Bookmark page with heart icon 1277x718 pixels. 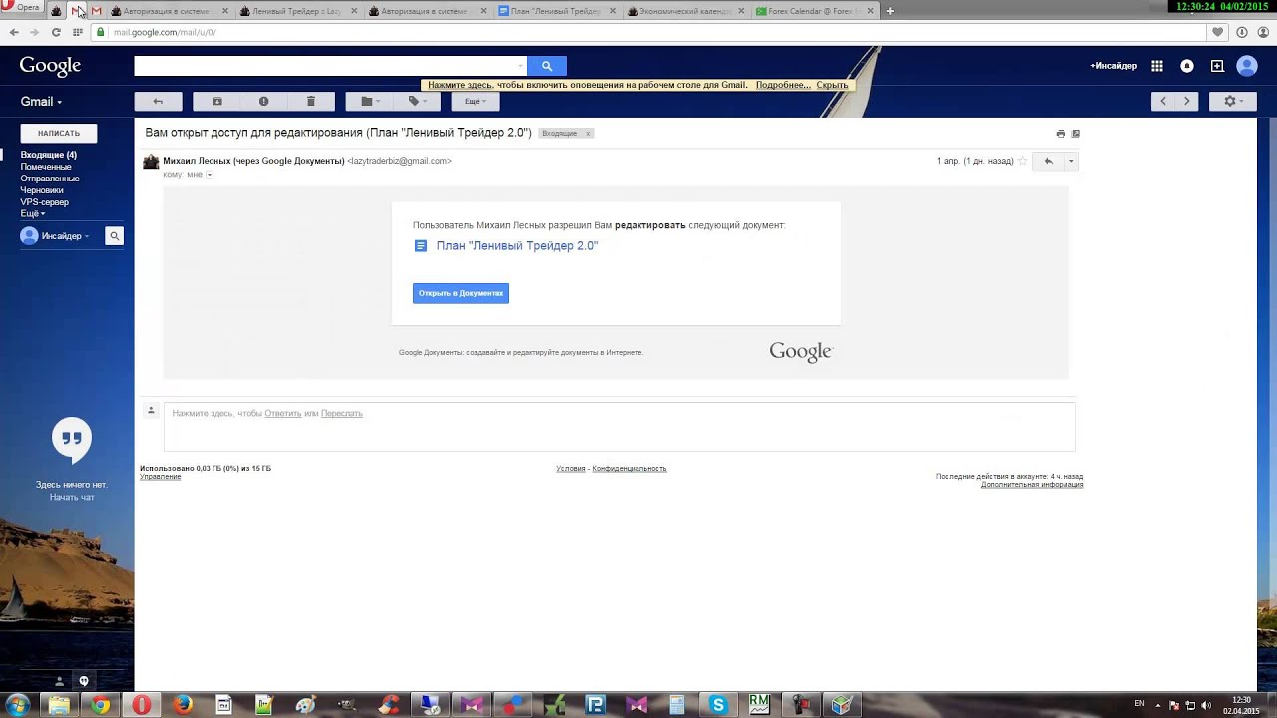[x=1218, y=32]
